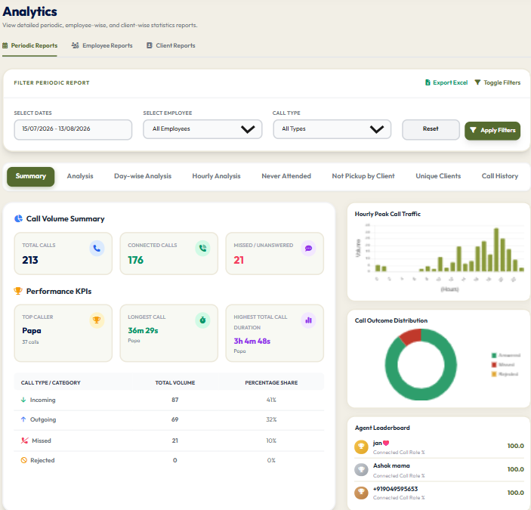Click the bronze trophy badge beside +919049595653
The width and height of the screenshot is (531, 510).
pos(361,493)
